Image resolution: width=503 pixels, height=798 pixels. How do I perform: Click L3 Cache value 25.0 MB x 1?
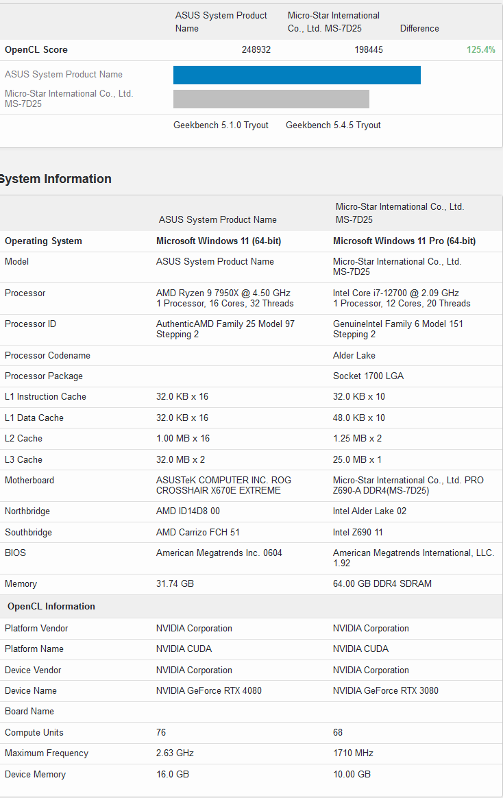coord(357,459)
